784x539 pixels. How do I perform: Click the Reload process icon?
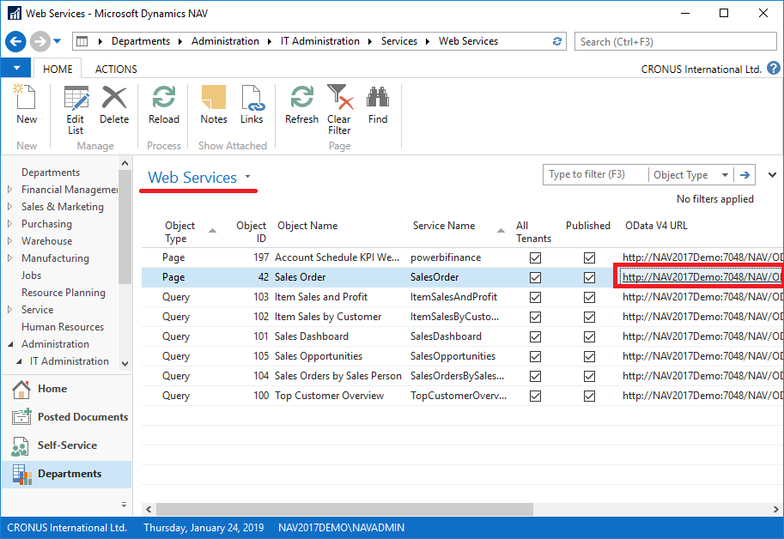163,97
